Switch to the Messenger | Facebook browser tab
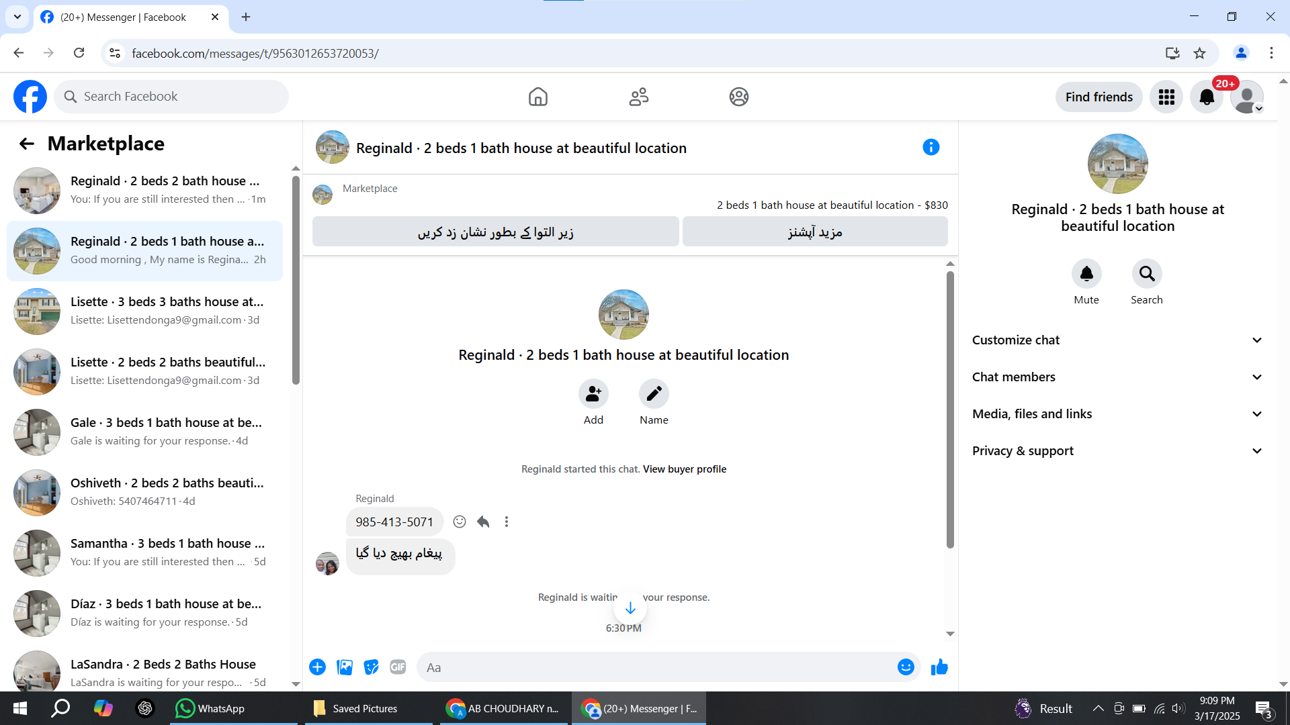Viewport: 1290px width, 725px height. pyautogui.click(x=131, y=17)
